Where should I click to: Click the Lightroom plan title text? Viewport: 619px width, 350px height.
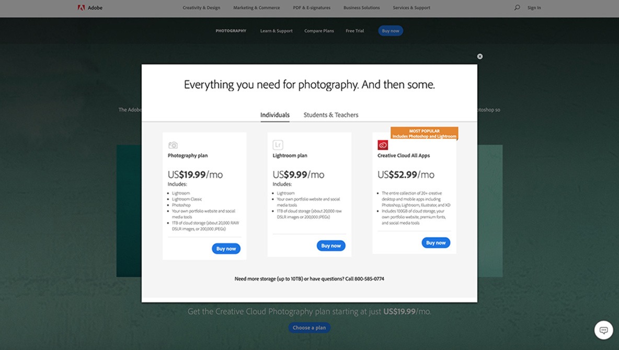pyautogui.click(x=290, y=156)
